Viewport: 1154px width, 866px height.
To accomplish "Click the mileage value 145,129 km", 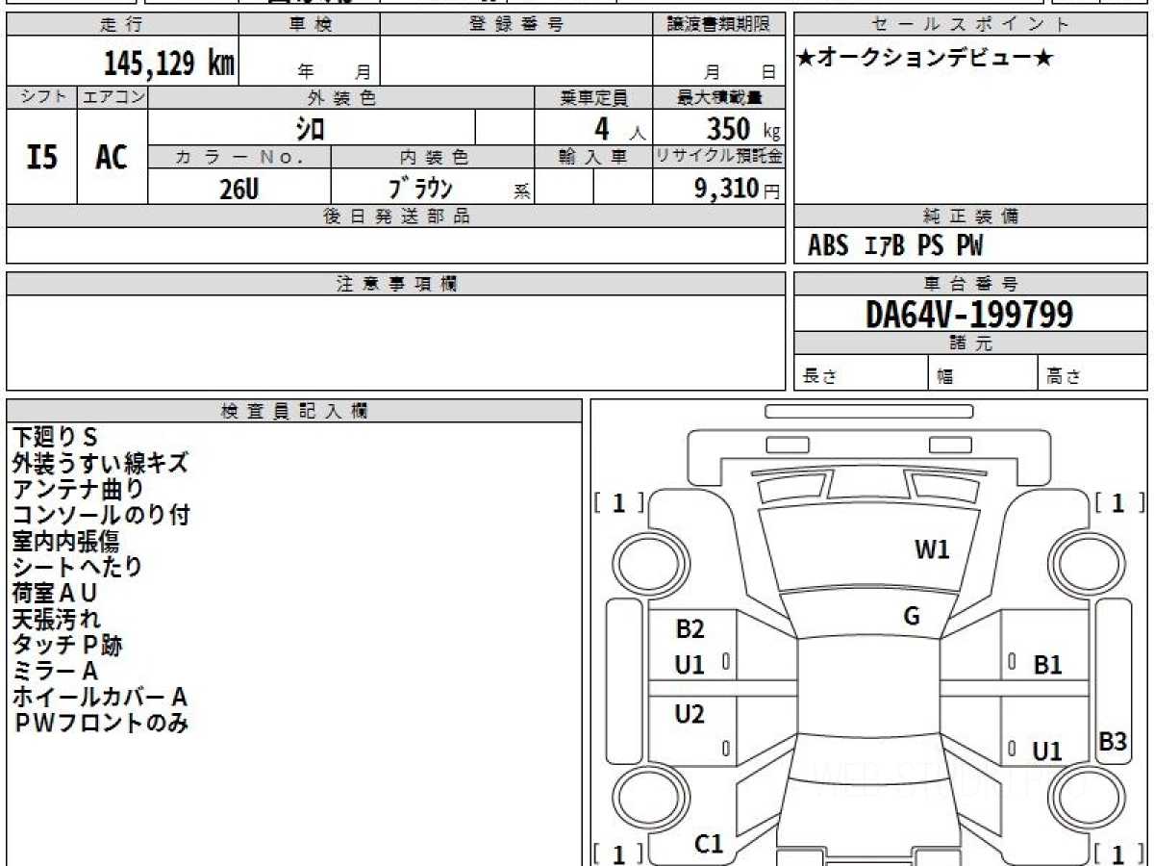I will click(169, 64).
